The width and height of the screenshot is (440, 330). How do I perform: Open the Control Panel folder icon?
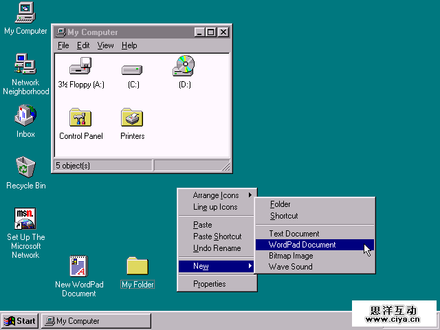coord(80,118)
